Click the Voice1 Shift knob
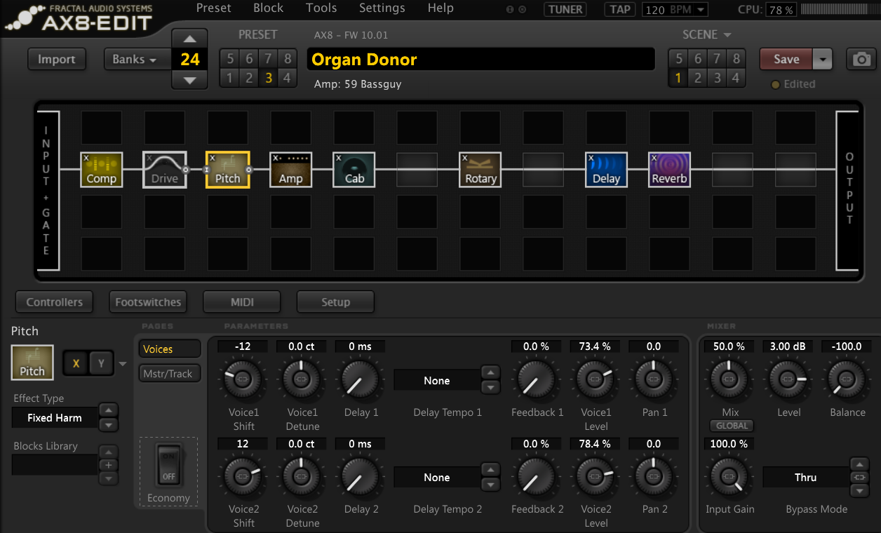Image resolution: width=881 pixels, height=533 pixels. pyautogui.click(x=243, y=379)
